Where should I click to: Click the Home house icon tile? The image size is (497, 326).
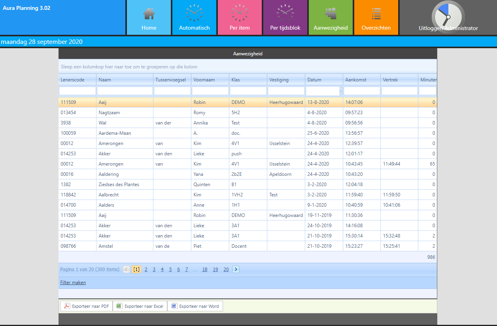pos(149,17)
